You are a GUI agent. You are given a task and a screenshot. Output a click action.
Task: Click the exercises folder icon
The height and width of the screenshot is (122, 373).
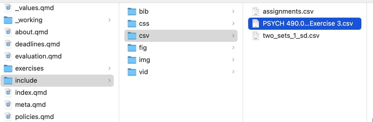tap(8, 69)
